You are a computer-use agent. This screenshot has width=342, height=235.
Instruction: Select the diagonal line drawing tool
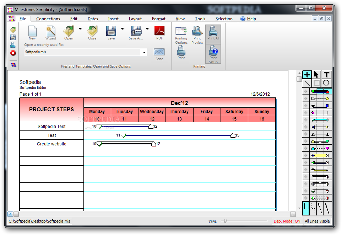307,83
